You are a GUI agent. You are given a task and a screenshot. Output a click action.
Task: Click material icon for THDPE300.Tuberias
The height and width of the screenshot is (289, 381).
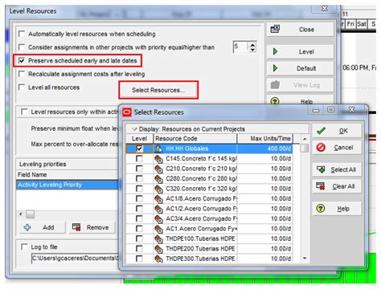tap(158, 258)
